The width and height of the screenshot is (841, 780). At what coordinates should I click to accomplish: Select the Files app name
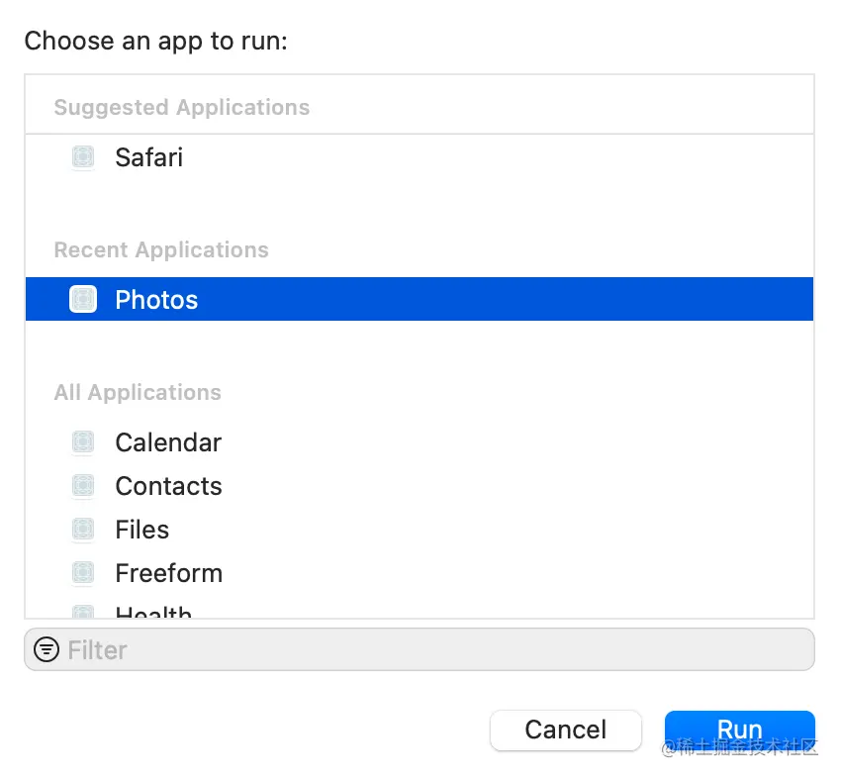(x=142, y=530)
